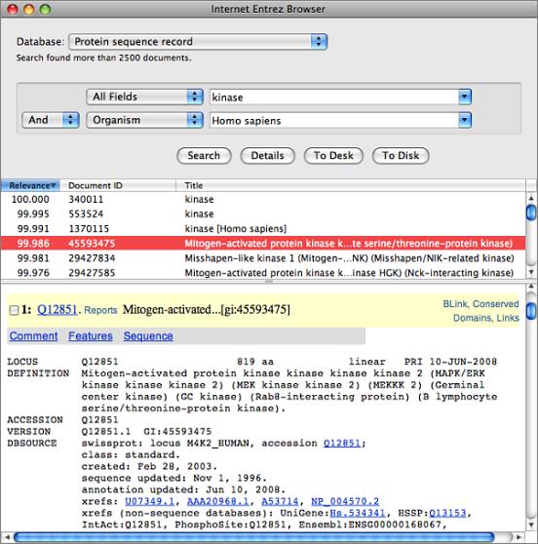Image resolution: width=538 pixels, height=544 pixels.
Task: Select result row with ID 553524
Action: (263, 214)
